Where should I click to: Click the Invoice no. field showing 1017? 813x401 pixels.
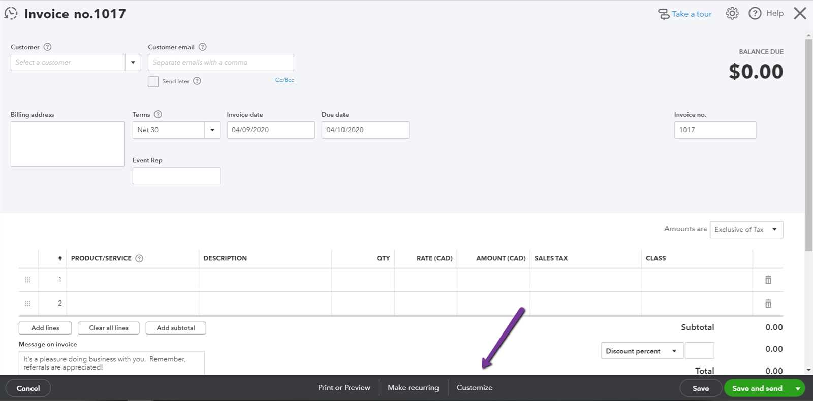(x=715, y=130)
